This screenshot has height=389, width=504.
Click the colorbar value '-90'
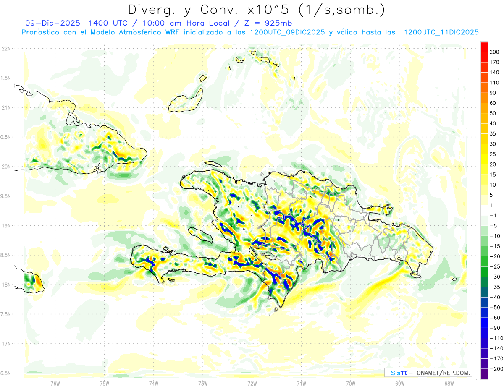tap(495, 328)
